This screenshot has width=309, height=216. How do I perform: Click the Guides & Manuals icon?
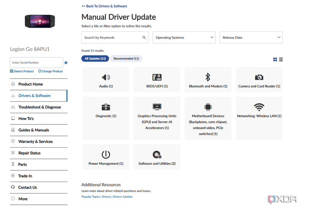13,130
